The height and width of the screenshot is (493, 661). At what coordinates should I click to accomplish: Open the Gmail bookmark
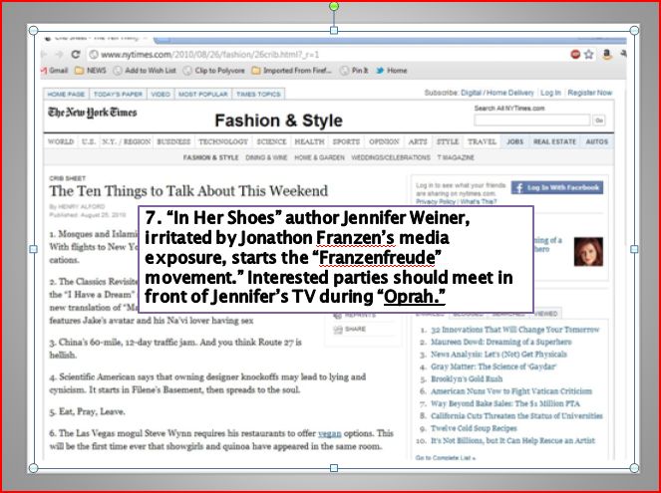tap(55, 71)
